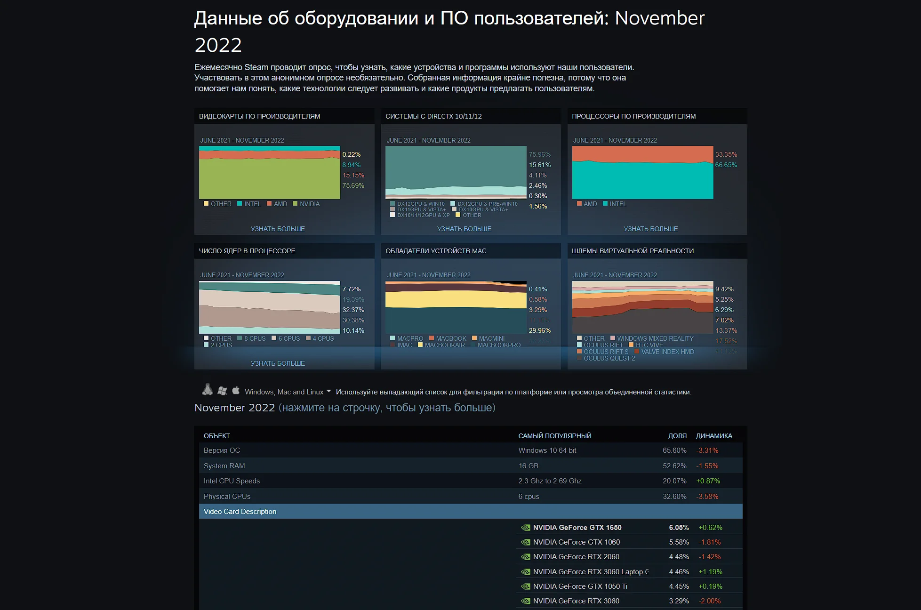Screen dimensions: 921x610
Task: Click the VALVE INDEX HMD legend swatch
Action: (x=637, y=352)
